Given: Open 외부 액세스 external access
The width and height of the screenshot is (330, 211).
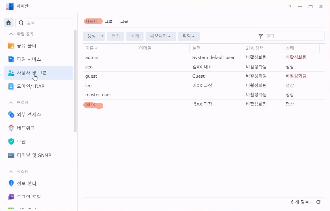Looking at the screenshot, I should coord(29,114).
